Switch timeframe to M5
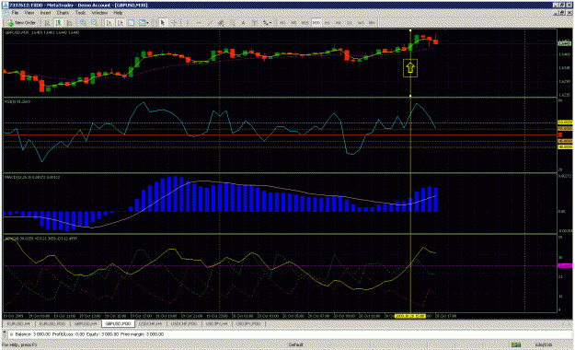 point(293,23)
